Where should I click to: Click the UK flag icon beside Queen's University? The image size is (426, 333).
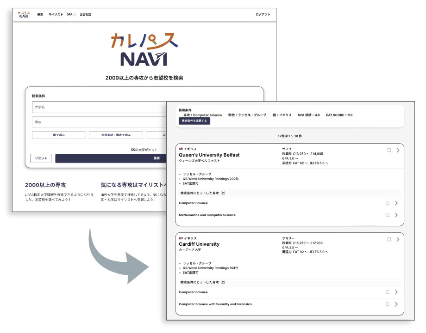coord(181,149)
